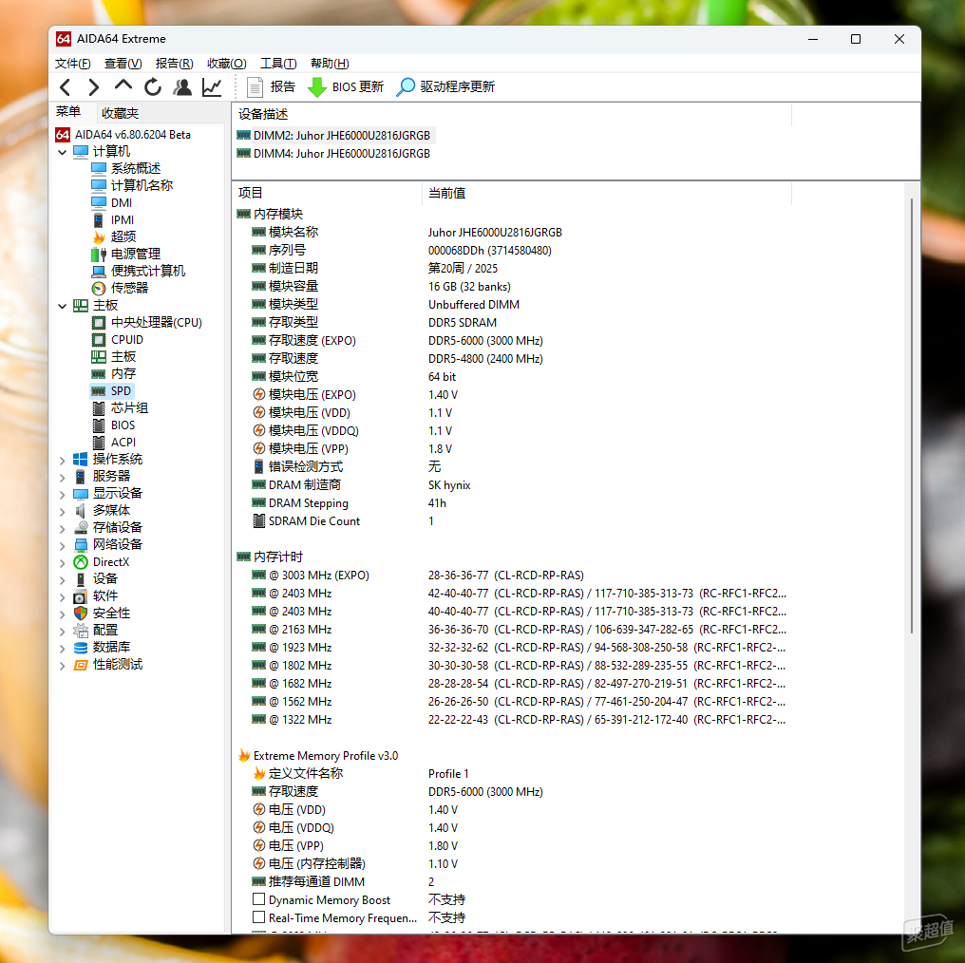Select the 传感器 sensor gauge icon
This screenshot has width=965, height=963.
click(99, 288)
